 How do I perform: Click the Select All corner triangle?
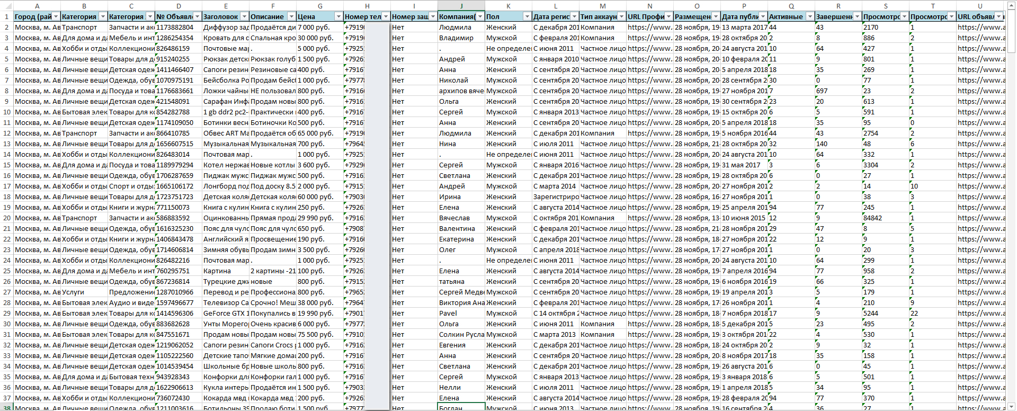click(x=6, y=6)
